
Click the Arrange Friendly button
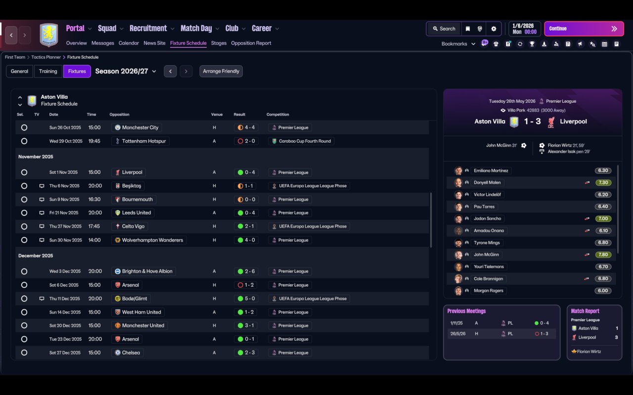click(x=221, y=71)
